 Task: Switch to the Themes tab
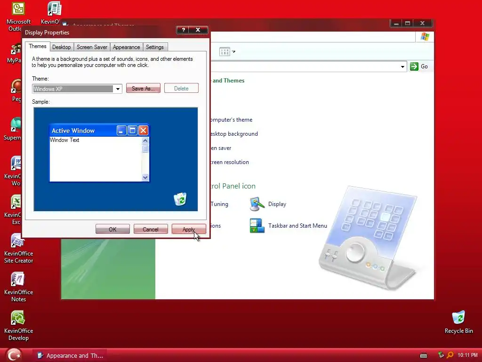pyautogui.click(x=38, y=46)
